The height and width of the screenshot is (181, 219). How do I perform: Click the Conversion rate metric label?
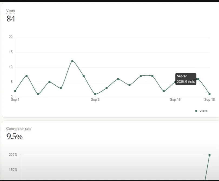tap(19, 129)
